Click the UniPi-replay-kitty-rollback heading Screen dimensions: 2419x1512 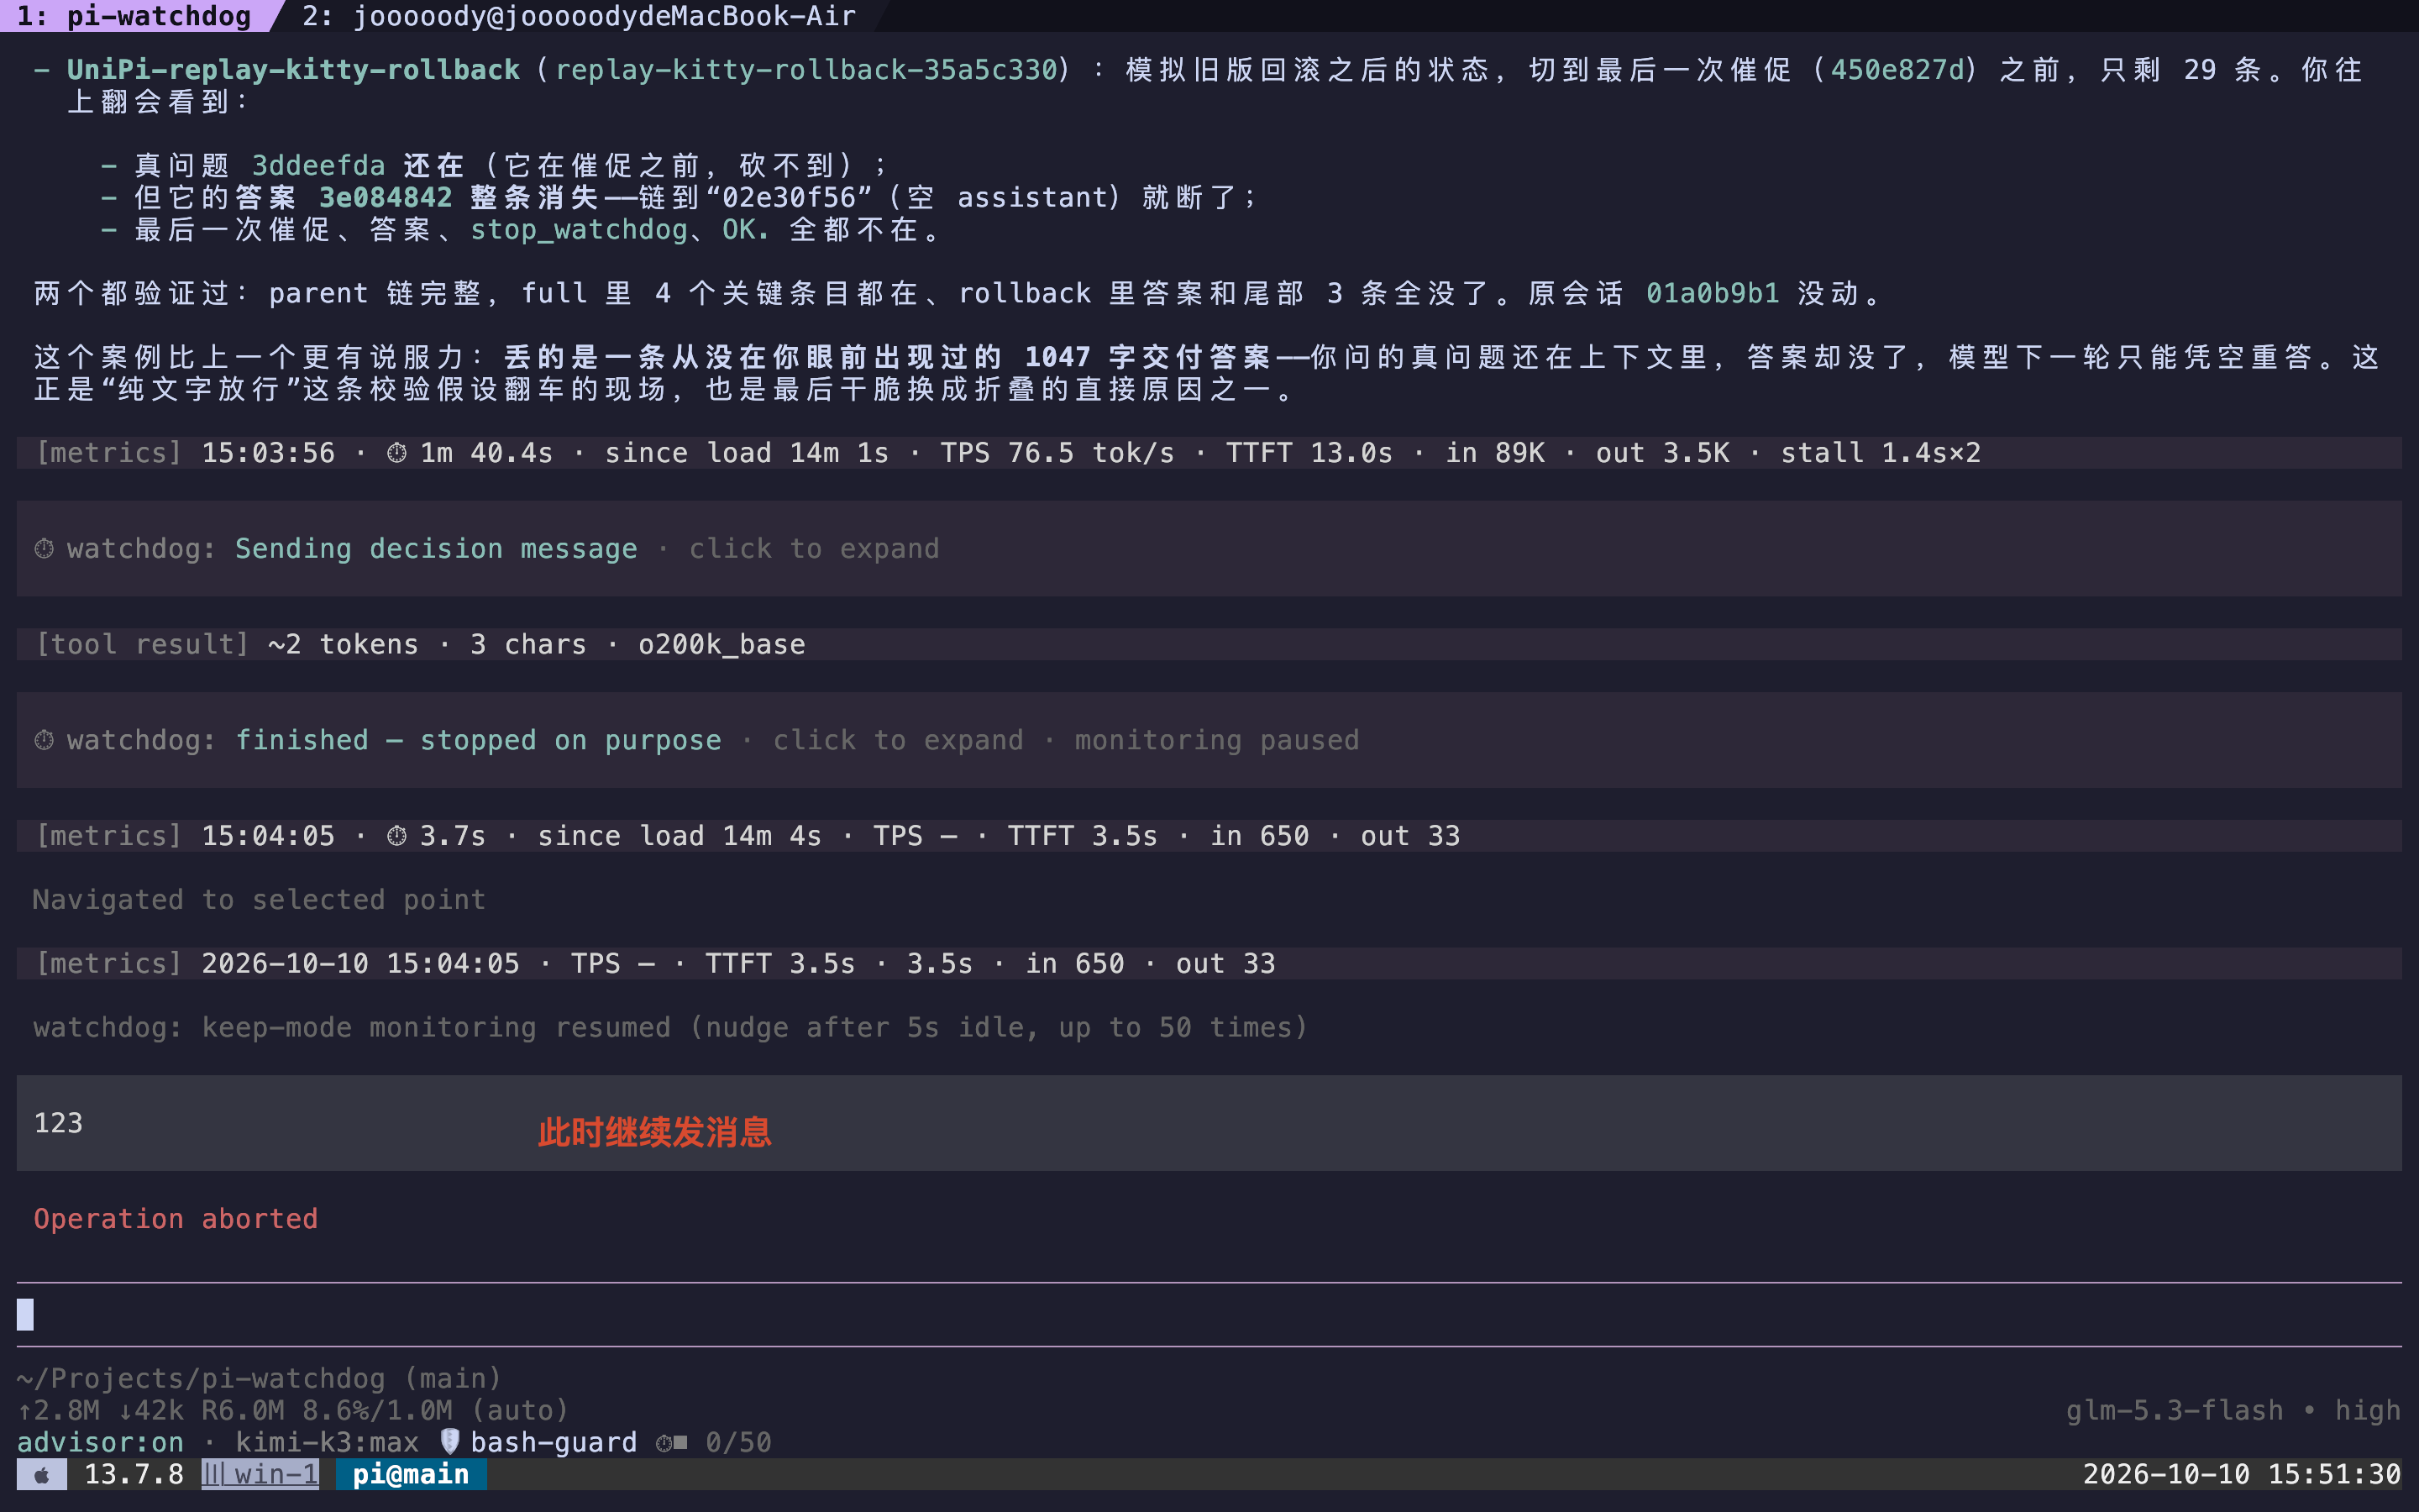tap(293, 70)
